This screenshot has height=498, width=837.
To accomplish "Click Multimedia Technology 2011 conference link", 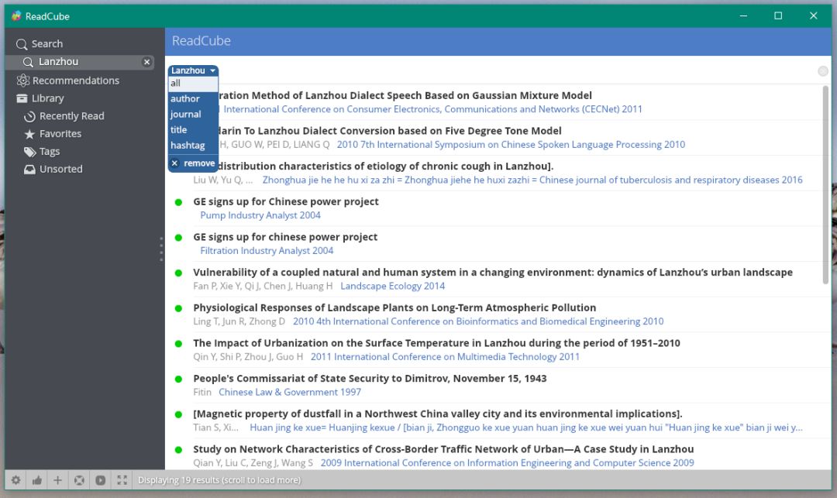I will pyautogui.click(x=445, y=357).
